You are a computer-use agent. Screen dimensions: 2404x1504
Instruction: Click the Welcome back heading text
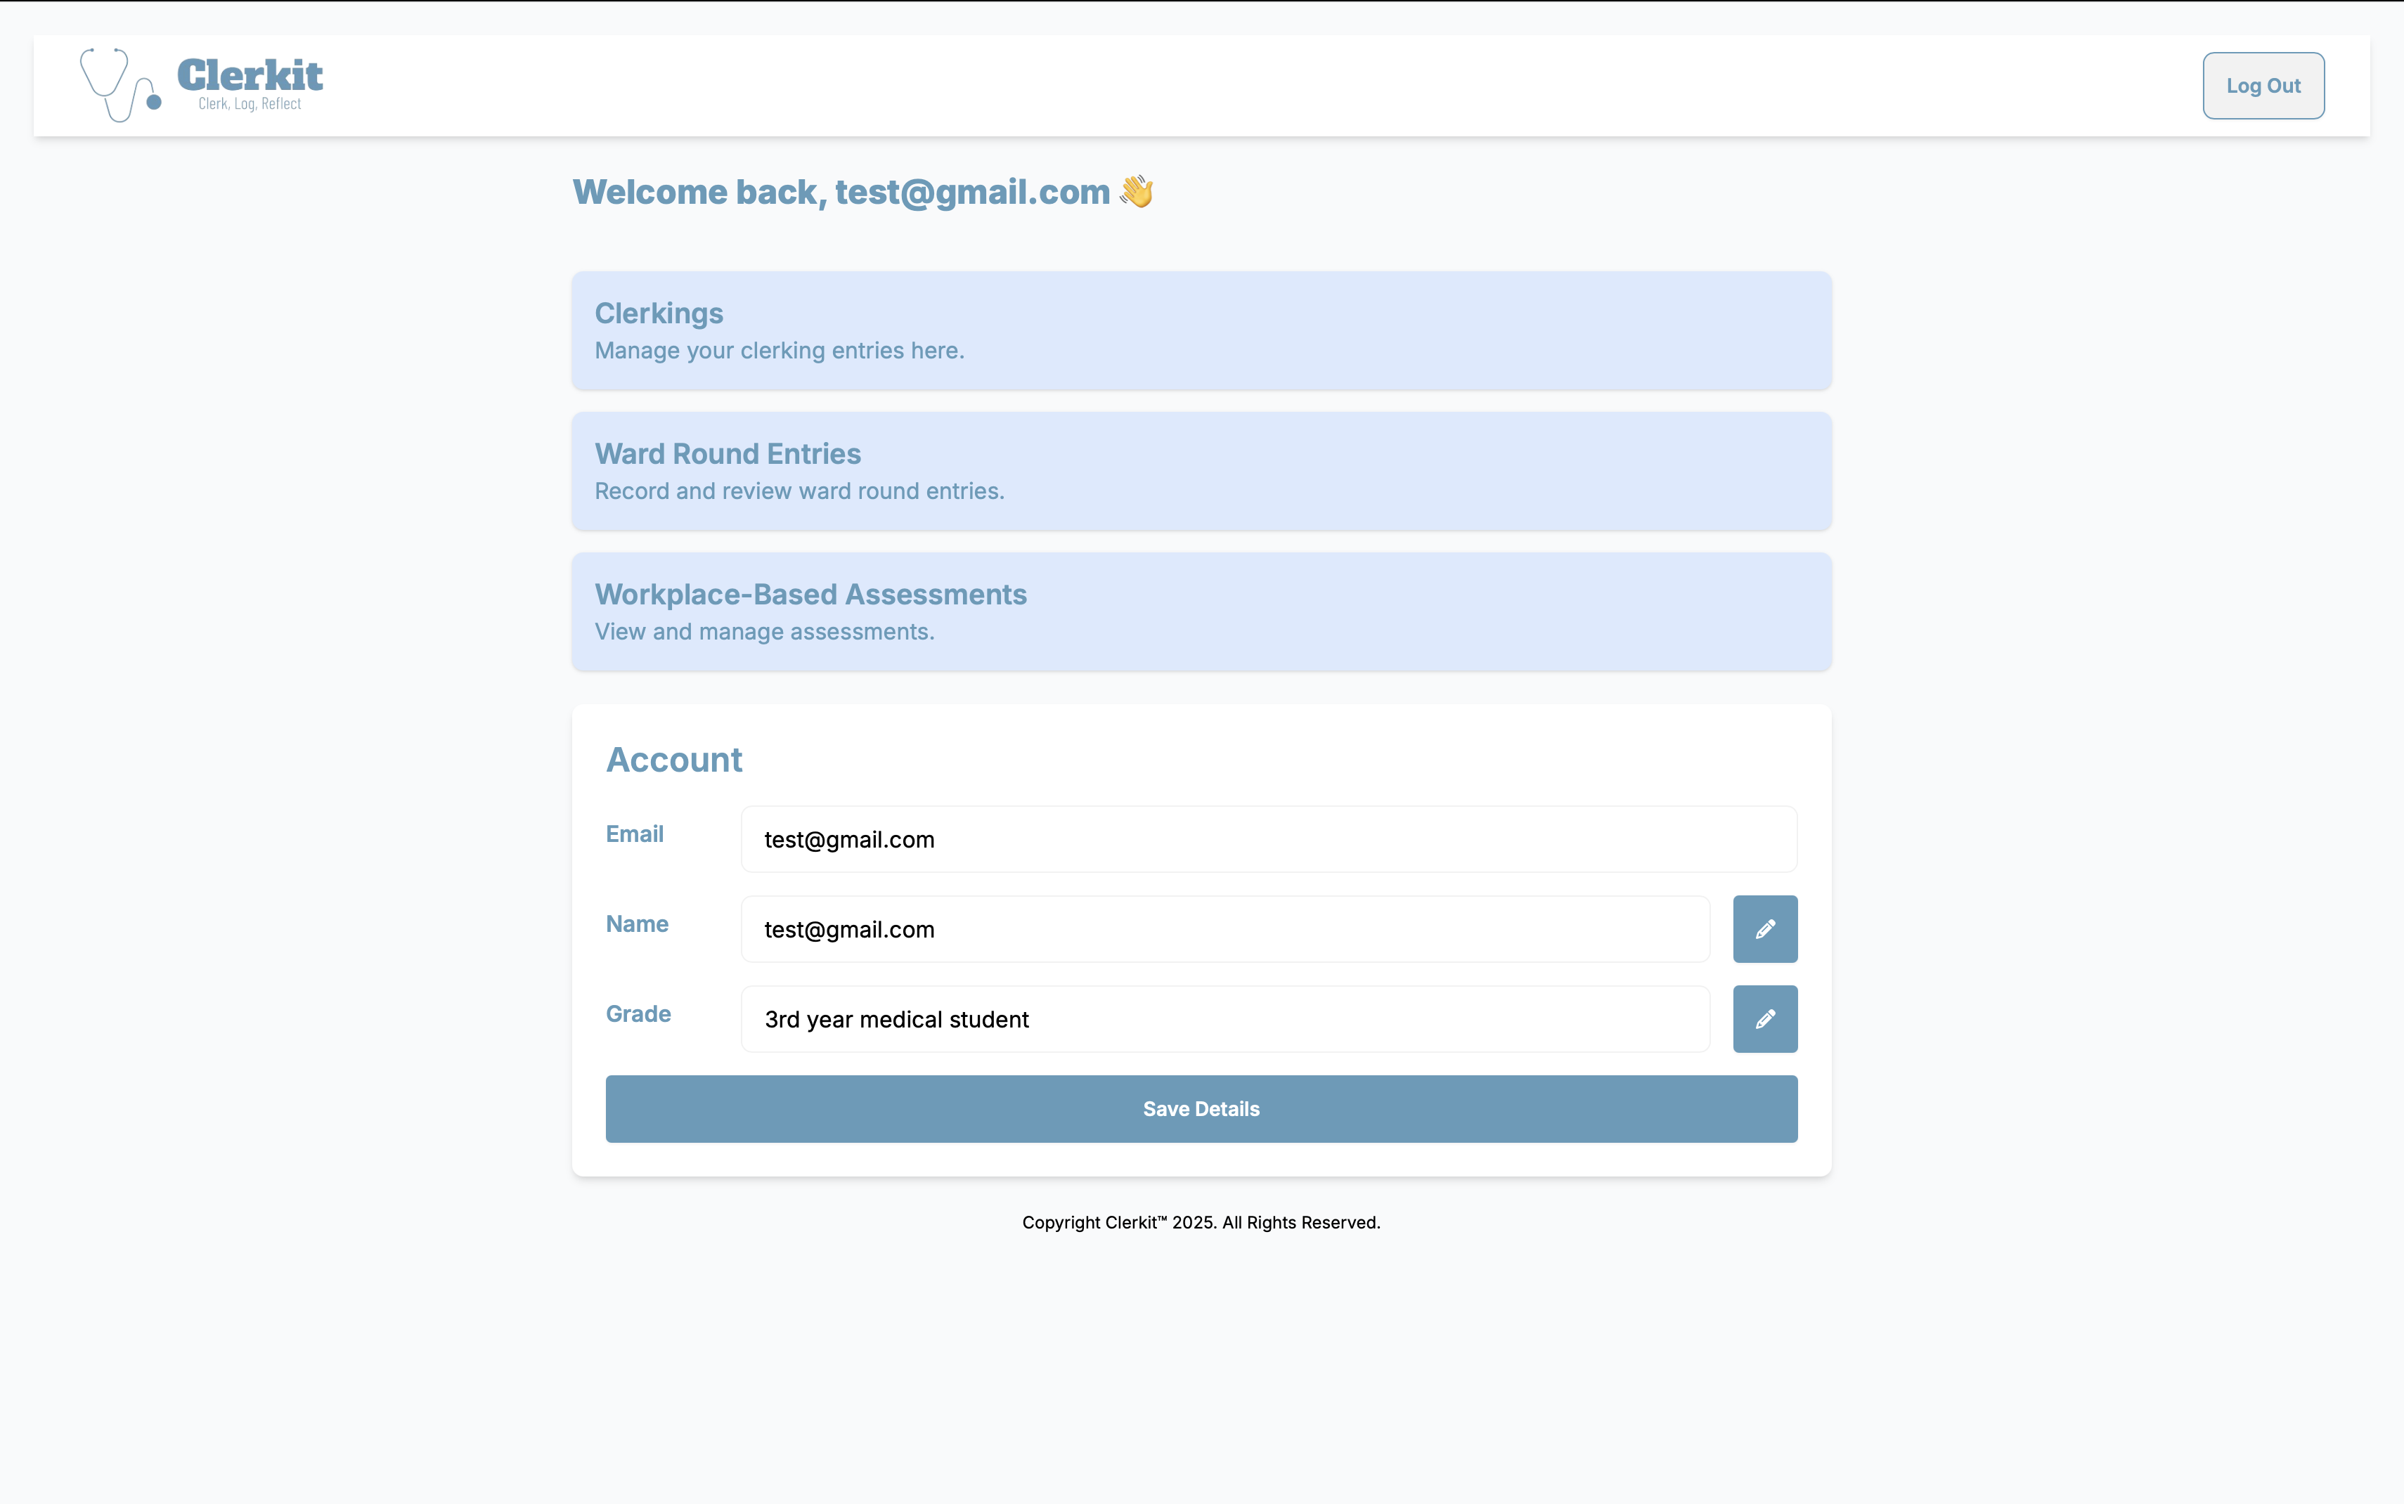tap(841, 192)
